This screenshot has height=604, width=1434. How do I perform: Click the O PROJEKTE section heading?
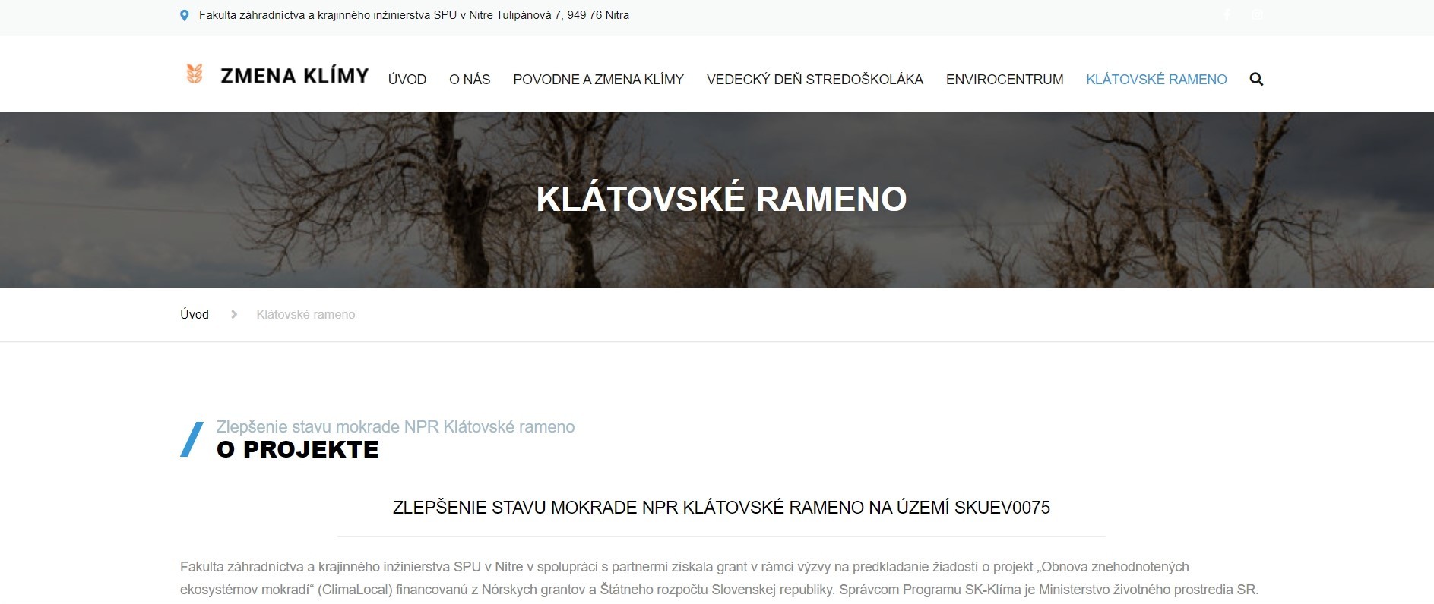click(297, 449)
